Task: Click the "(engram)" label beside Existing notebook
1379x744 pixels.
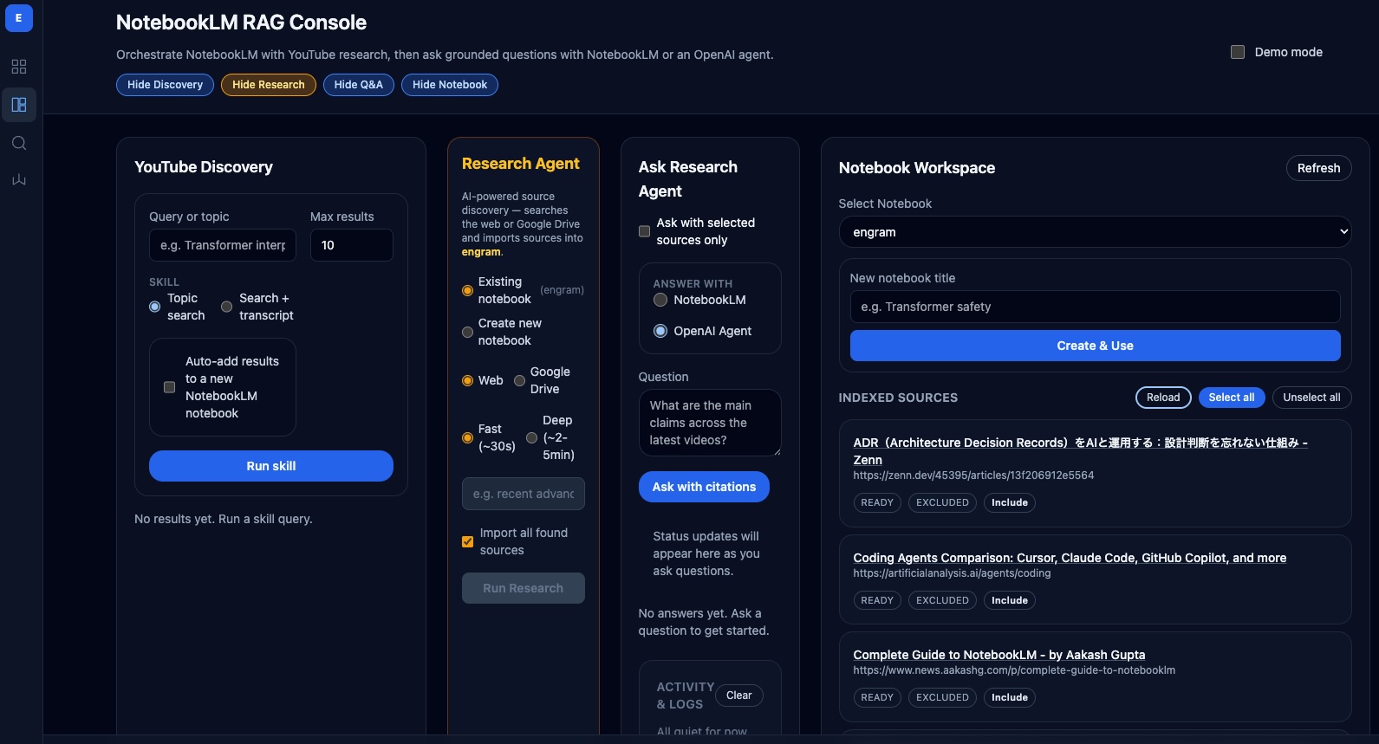Action: pos(562,290)
